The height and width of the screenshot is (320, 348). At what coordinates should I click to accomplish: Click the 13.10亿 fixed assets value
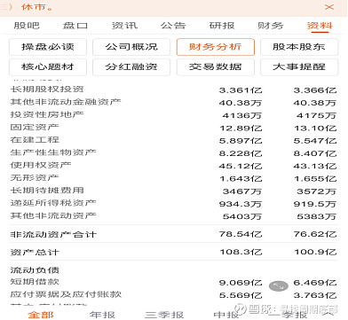[x=315, y=129]
